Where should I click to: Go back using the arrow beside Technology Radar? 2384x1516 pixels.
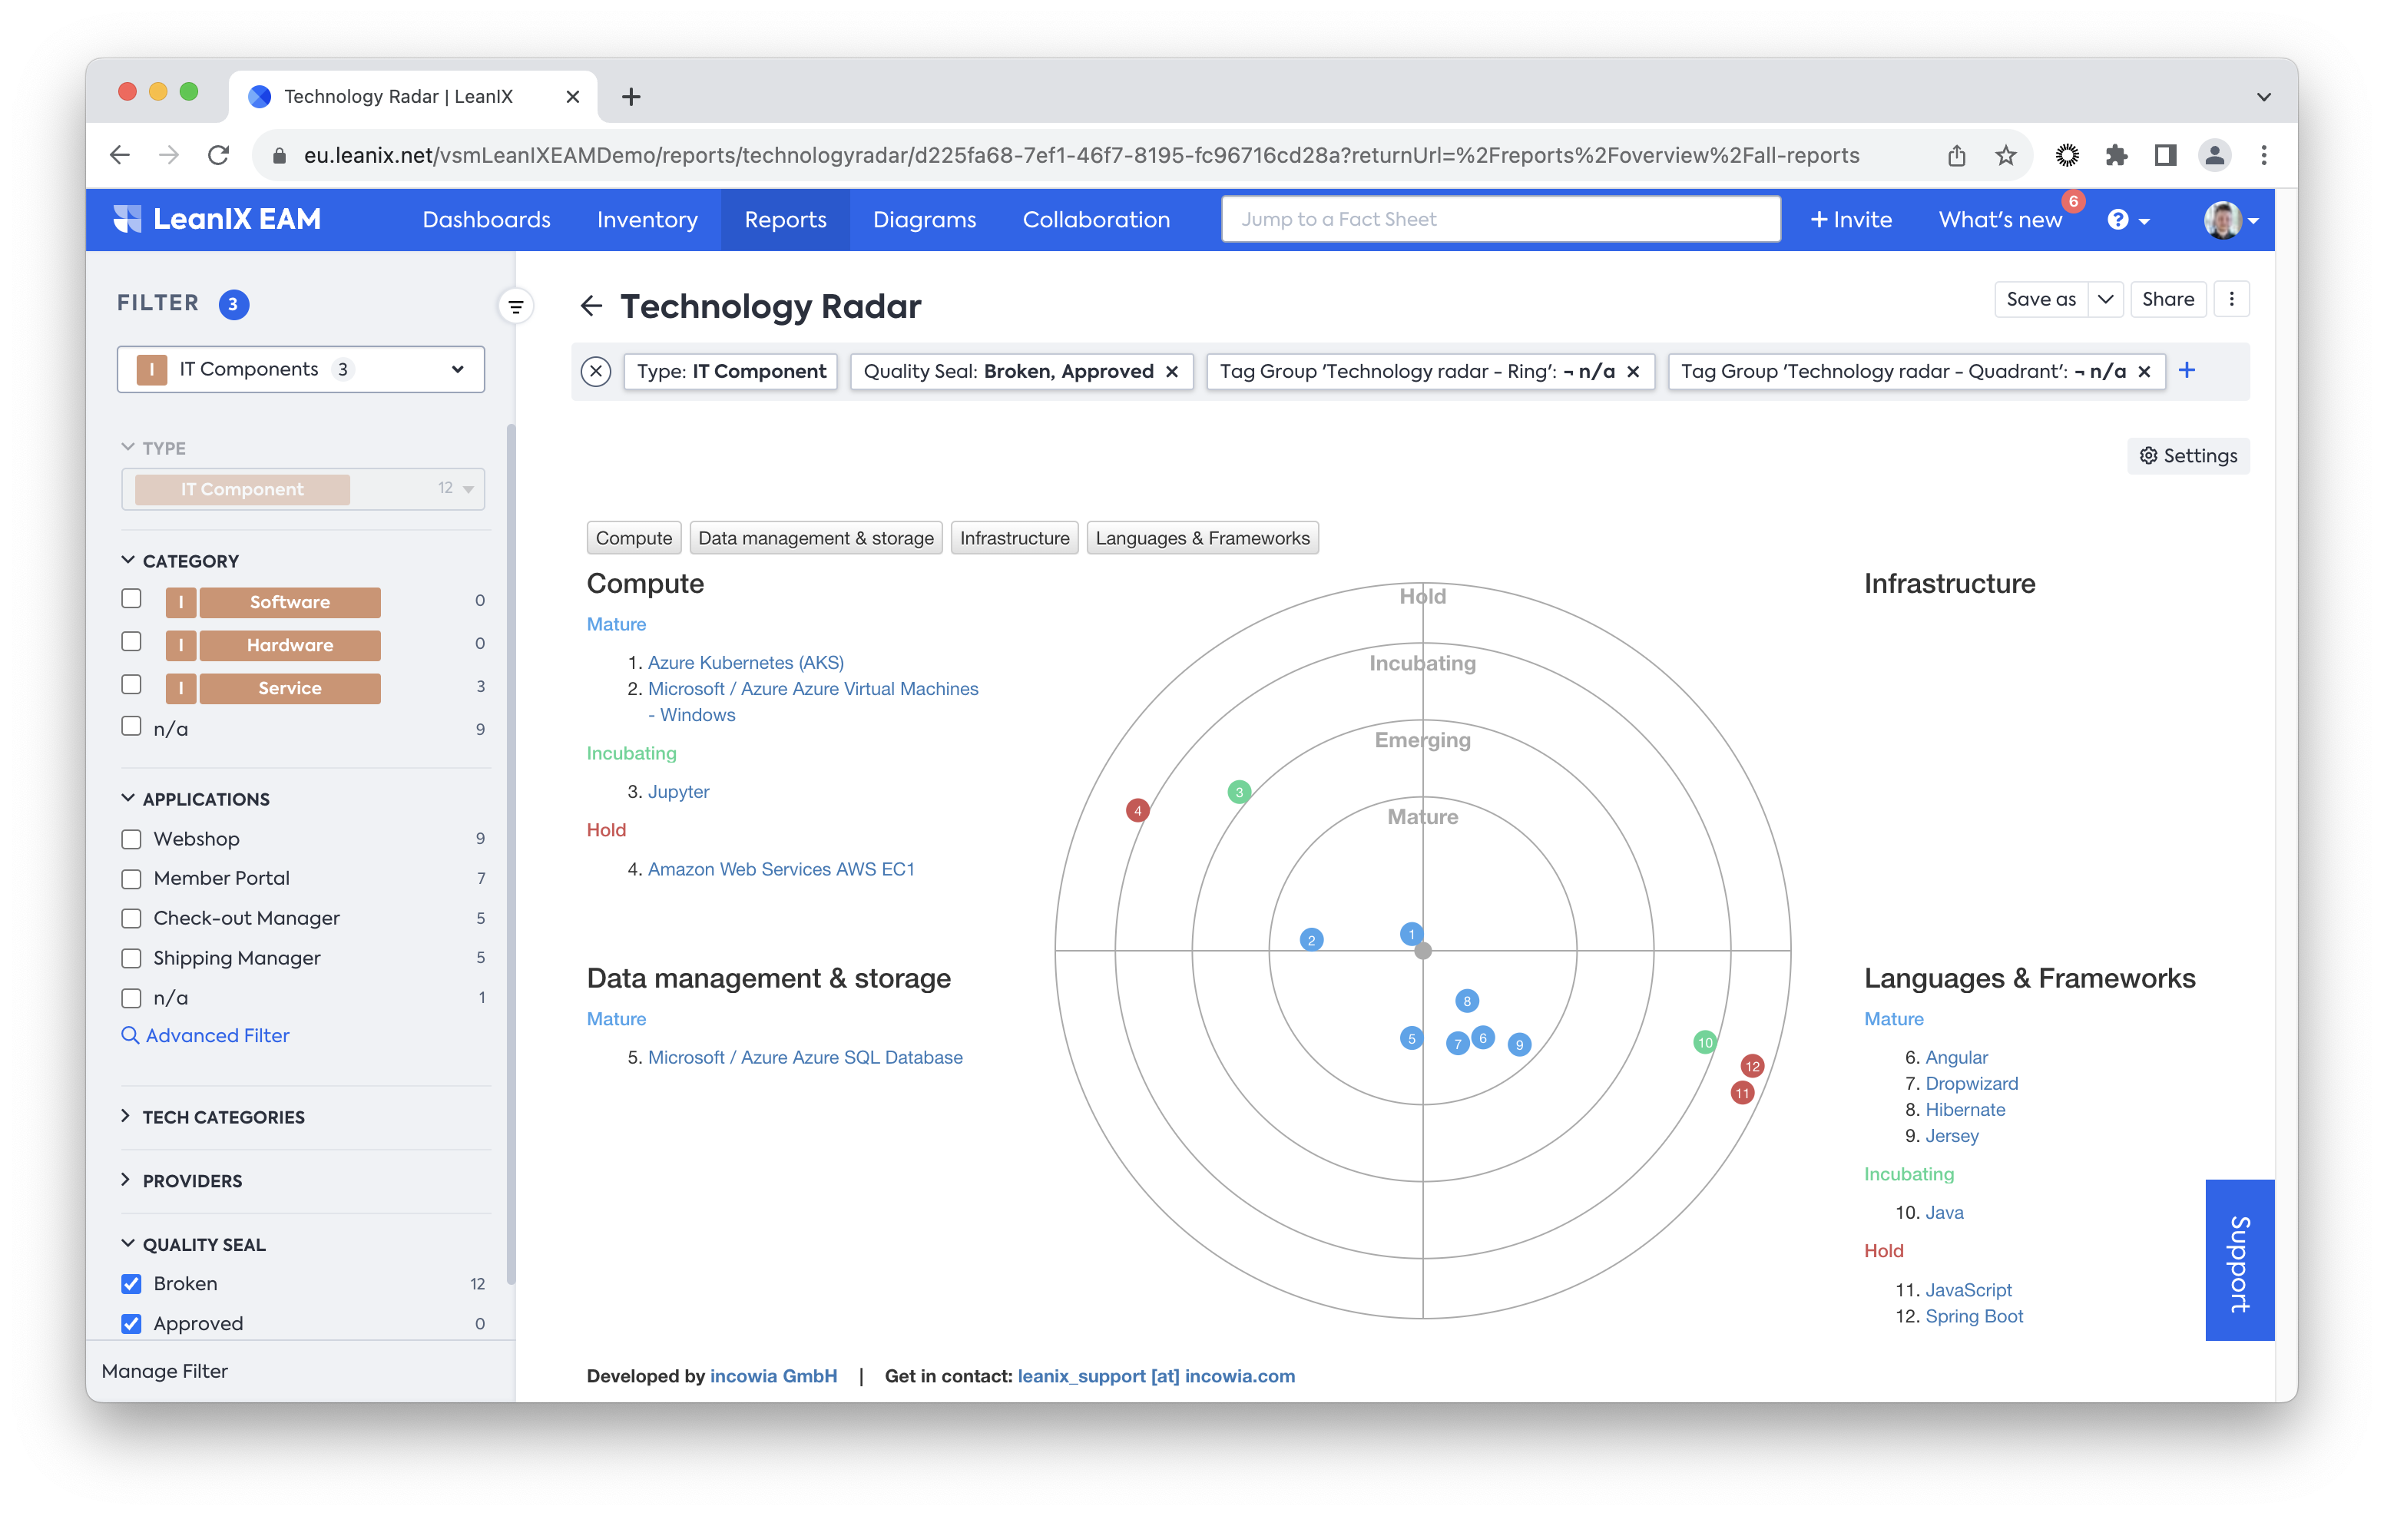(x=591, y=306)
